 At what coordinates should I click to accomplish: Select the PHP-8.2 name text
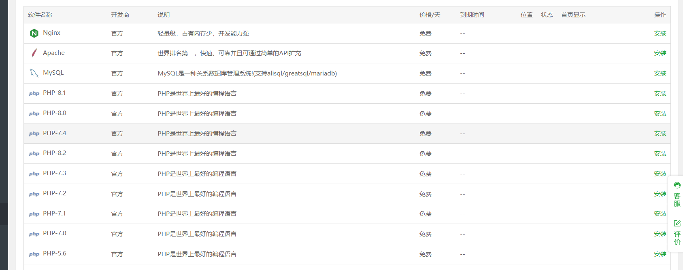point(55,153)
